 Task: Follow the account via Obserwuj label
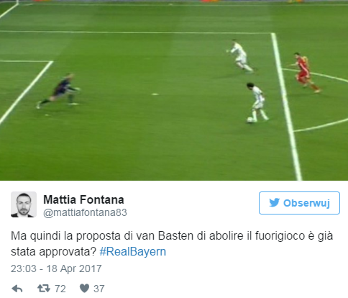(306, 203)
